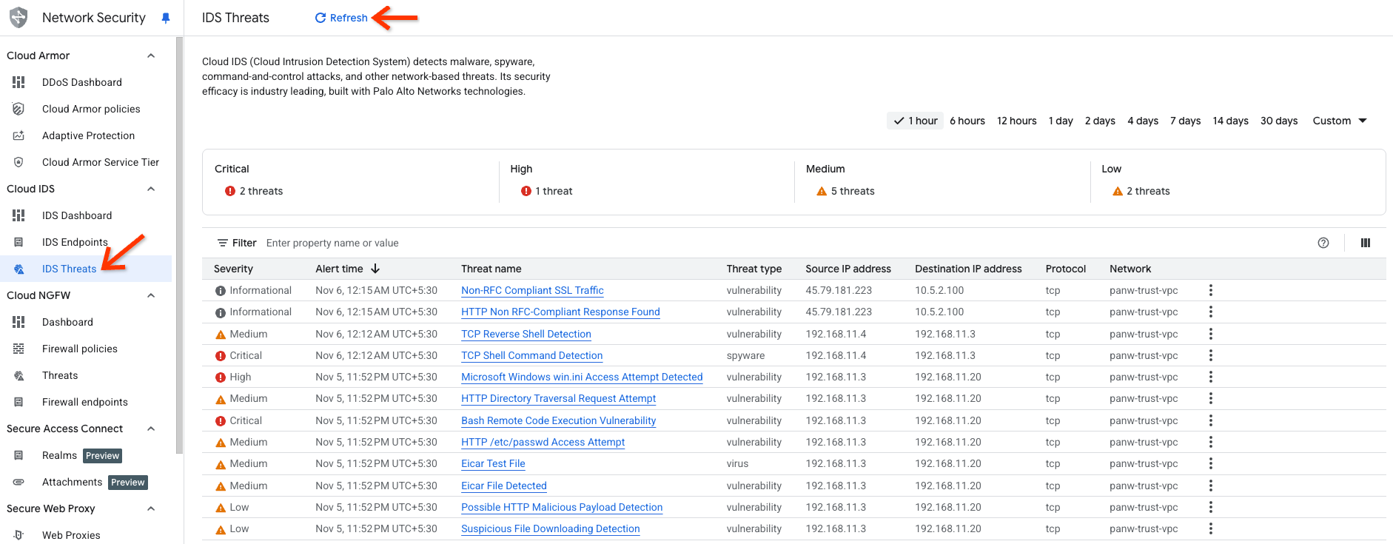Click the IDS Threats sidebar icon

(x=19, y=269)
